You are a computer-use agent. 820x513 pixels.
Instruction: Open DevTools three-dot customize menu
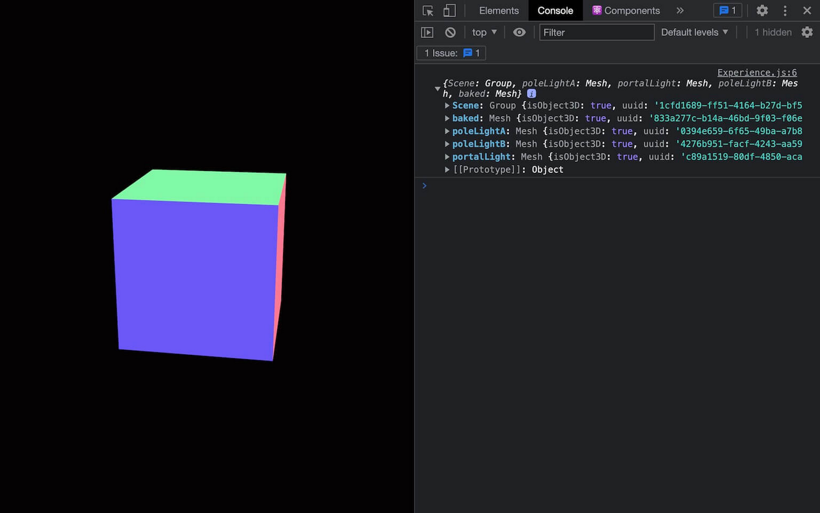(785, 11)
